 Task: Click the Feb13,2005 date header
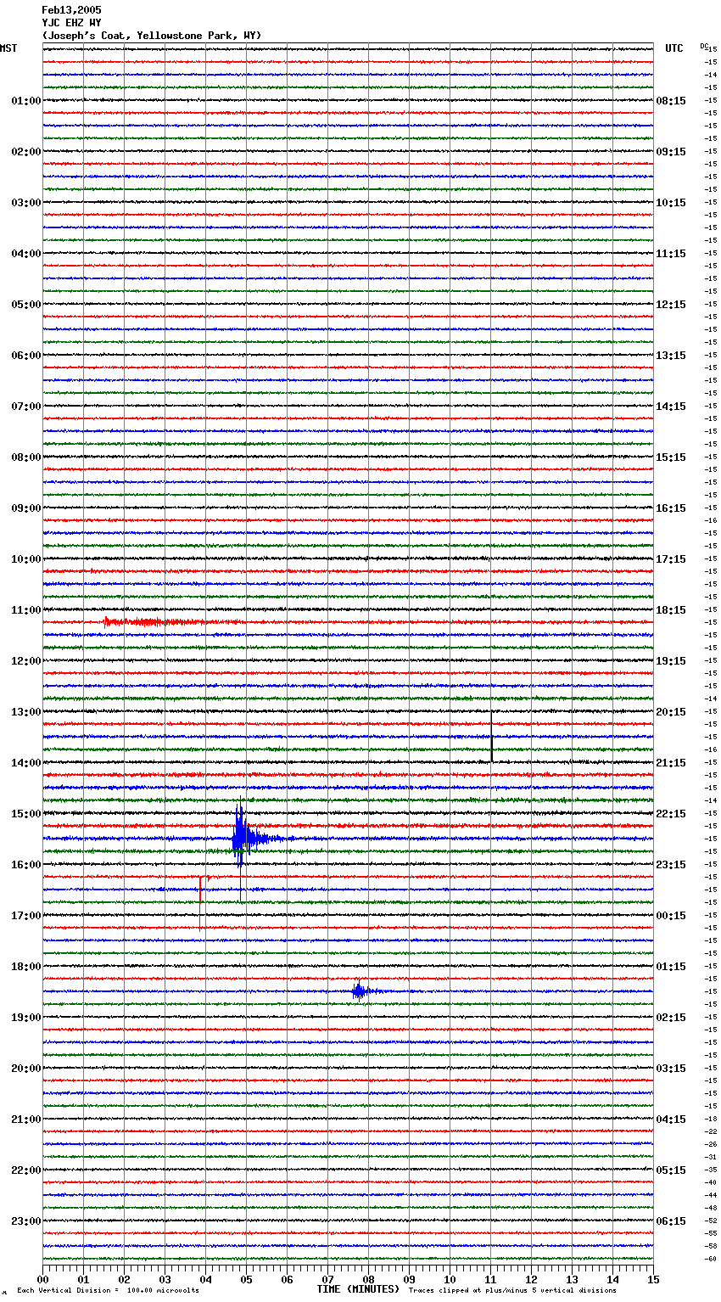point(71,10)
